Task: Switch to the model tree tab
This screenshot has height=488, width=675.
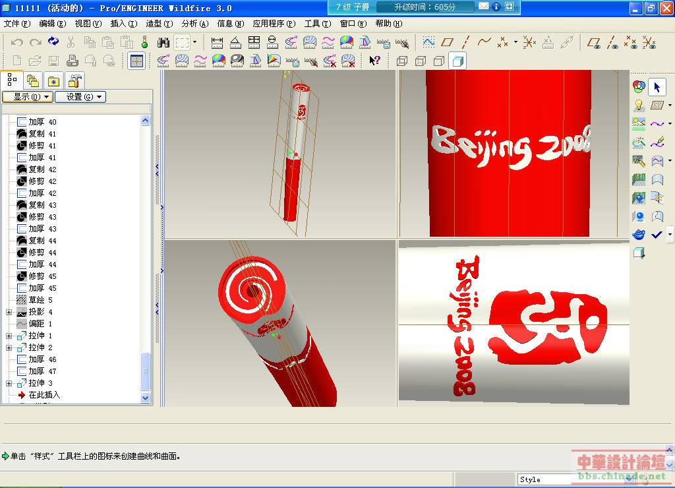Action: pos(12,80)
